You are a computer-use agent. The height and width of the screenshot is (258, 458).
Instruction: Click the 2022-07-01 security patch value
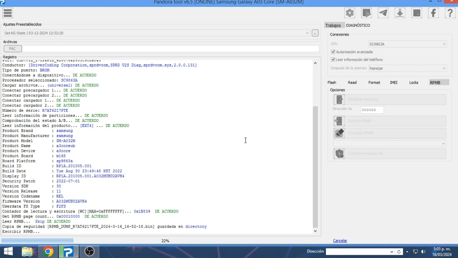[x=68, y=181]
